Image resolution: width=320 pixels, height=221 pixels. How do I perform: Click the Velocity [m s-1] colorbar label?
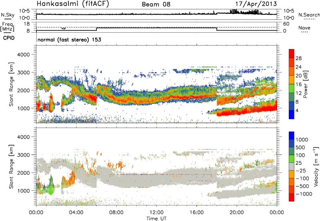316,166
